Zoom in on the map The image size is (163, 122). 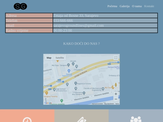116,94
